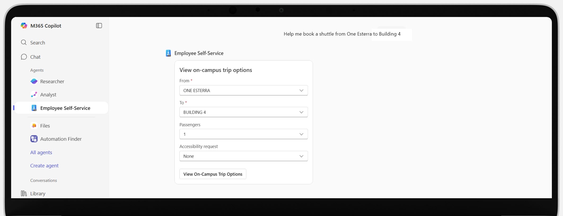563x216 pixels.
Task: Click the Employee Self-Service header label
Action: pyautogui.click(x=199, y=53)
